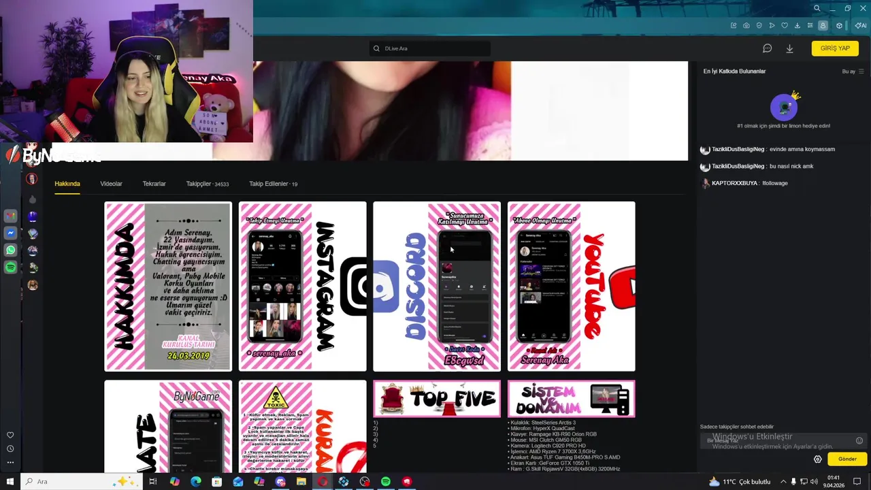Open the YouTube panel image
This screenshot has height=490, width=871.
pos(572,287)
